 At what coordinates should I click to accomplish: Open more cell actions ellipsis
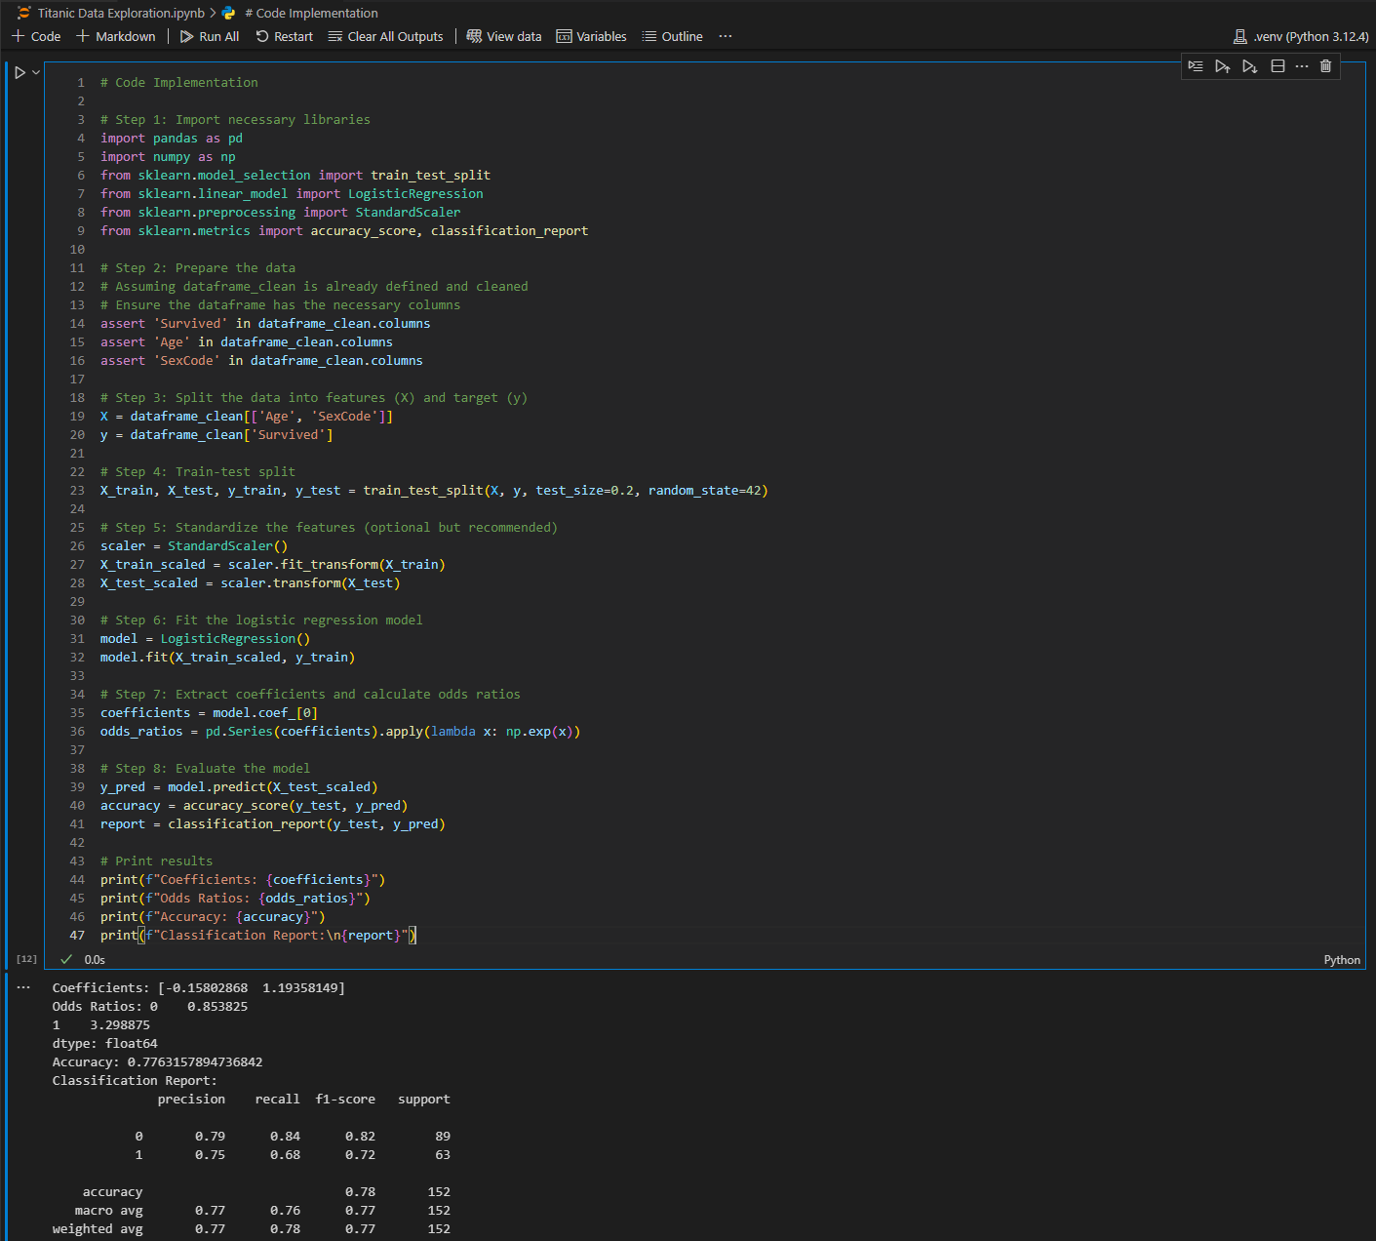pos(1302,66)
